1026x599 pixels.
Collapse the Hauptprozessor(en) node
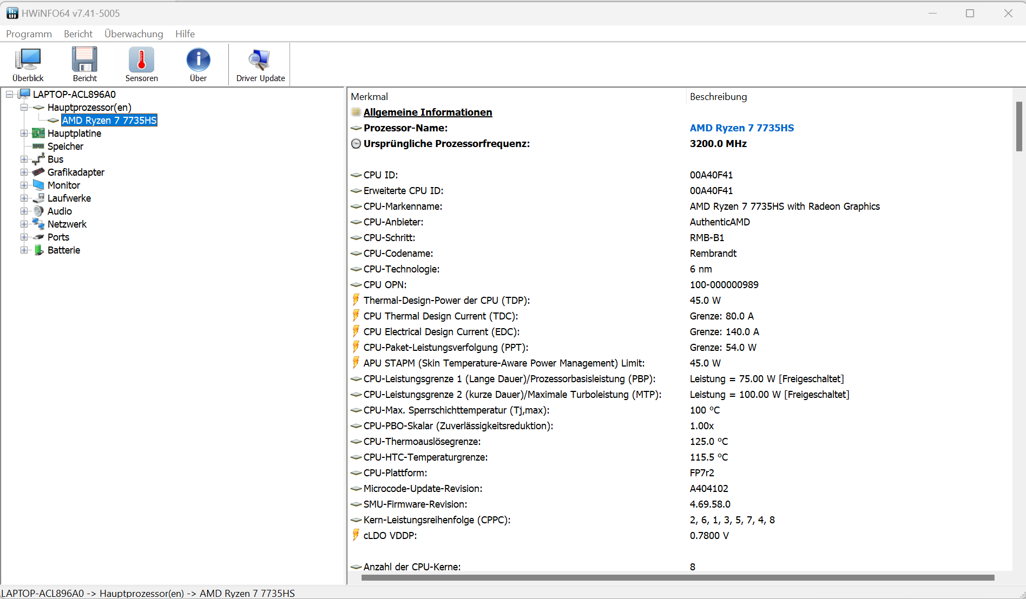(24, 108)
